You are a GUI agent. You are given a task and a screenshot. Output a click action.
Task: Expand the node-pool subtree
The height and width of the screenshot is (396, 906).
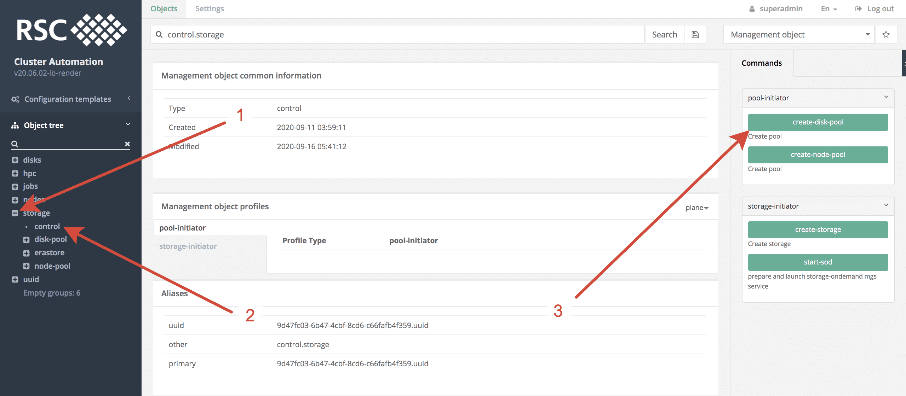(x=26, y=266)
